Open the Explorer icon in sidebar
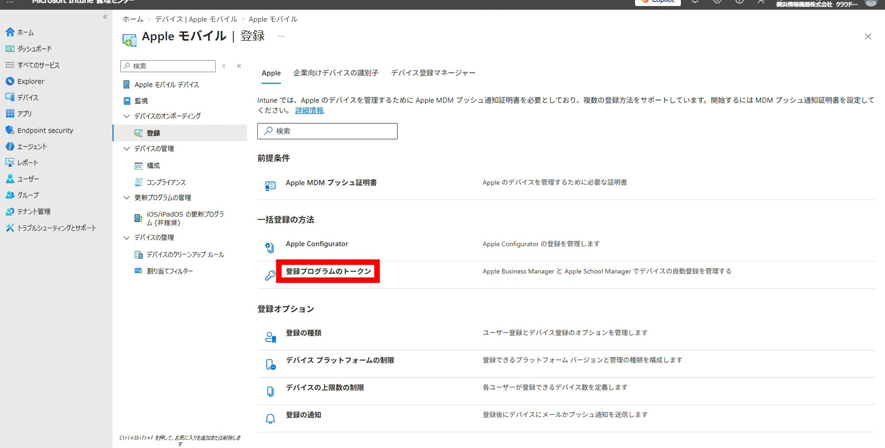 pyautogui.click(x=10, y=81)
